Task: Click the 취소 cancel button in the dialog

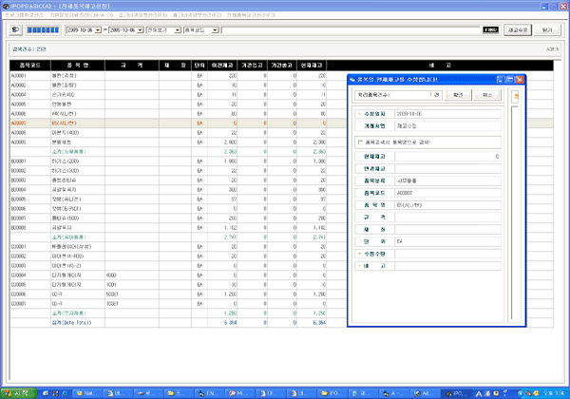Action: 487,95
